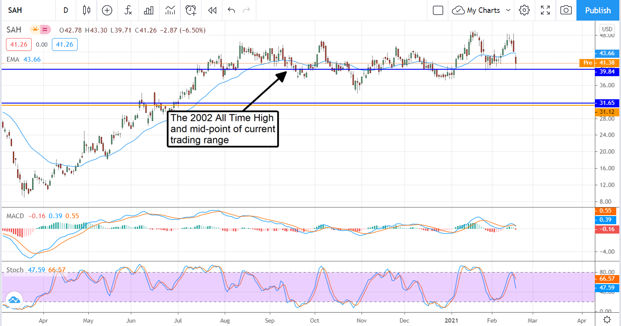Click the undo arrow in the toolbar
This screenshot has width=621, height=326.
coord(231,10)
